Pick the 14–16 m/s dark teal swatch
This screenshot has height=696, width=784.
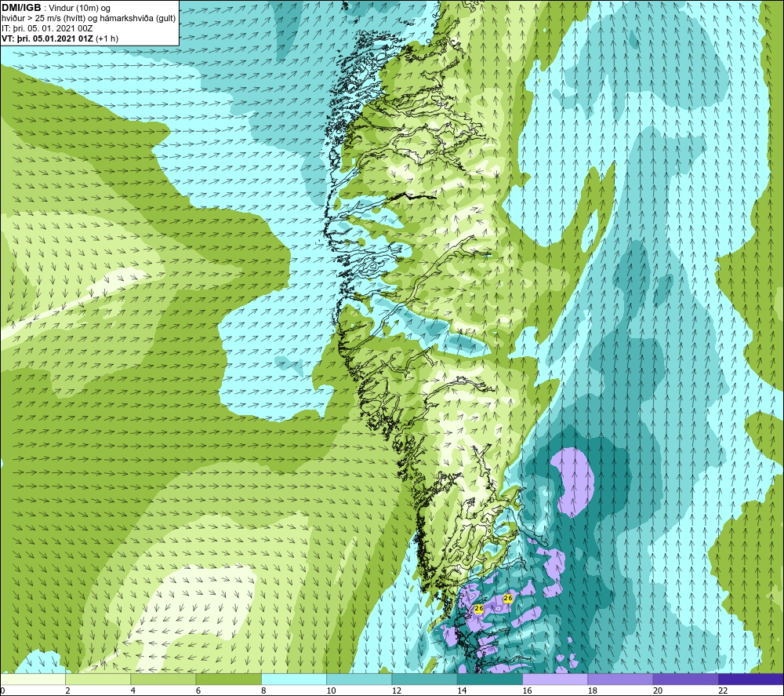pyautogui.click(x=490, y=679)
